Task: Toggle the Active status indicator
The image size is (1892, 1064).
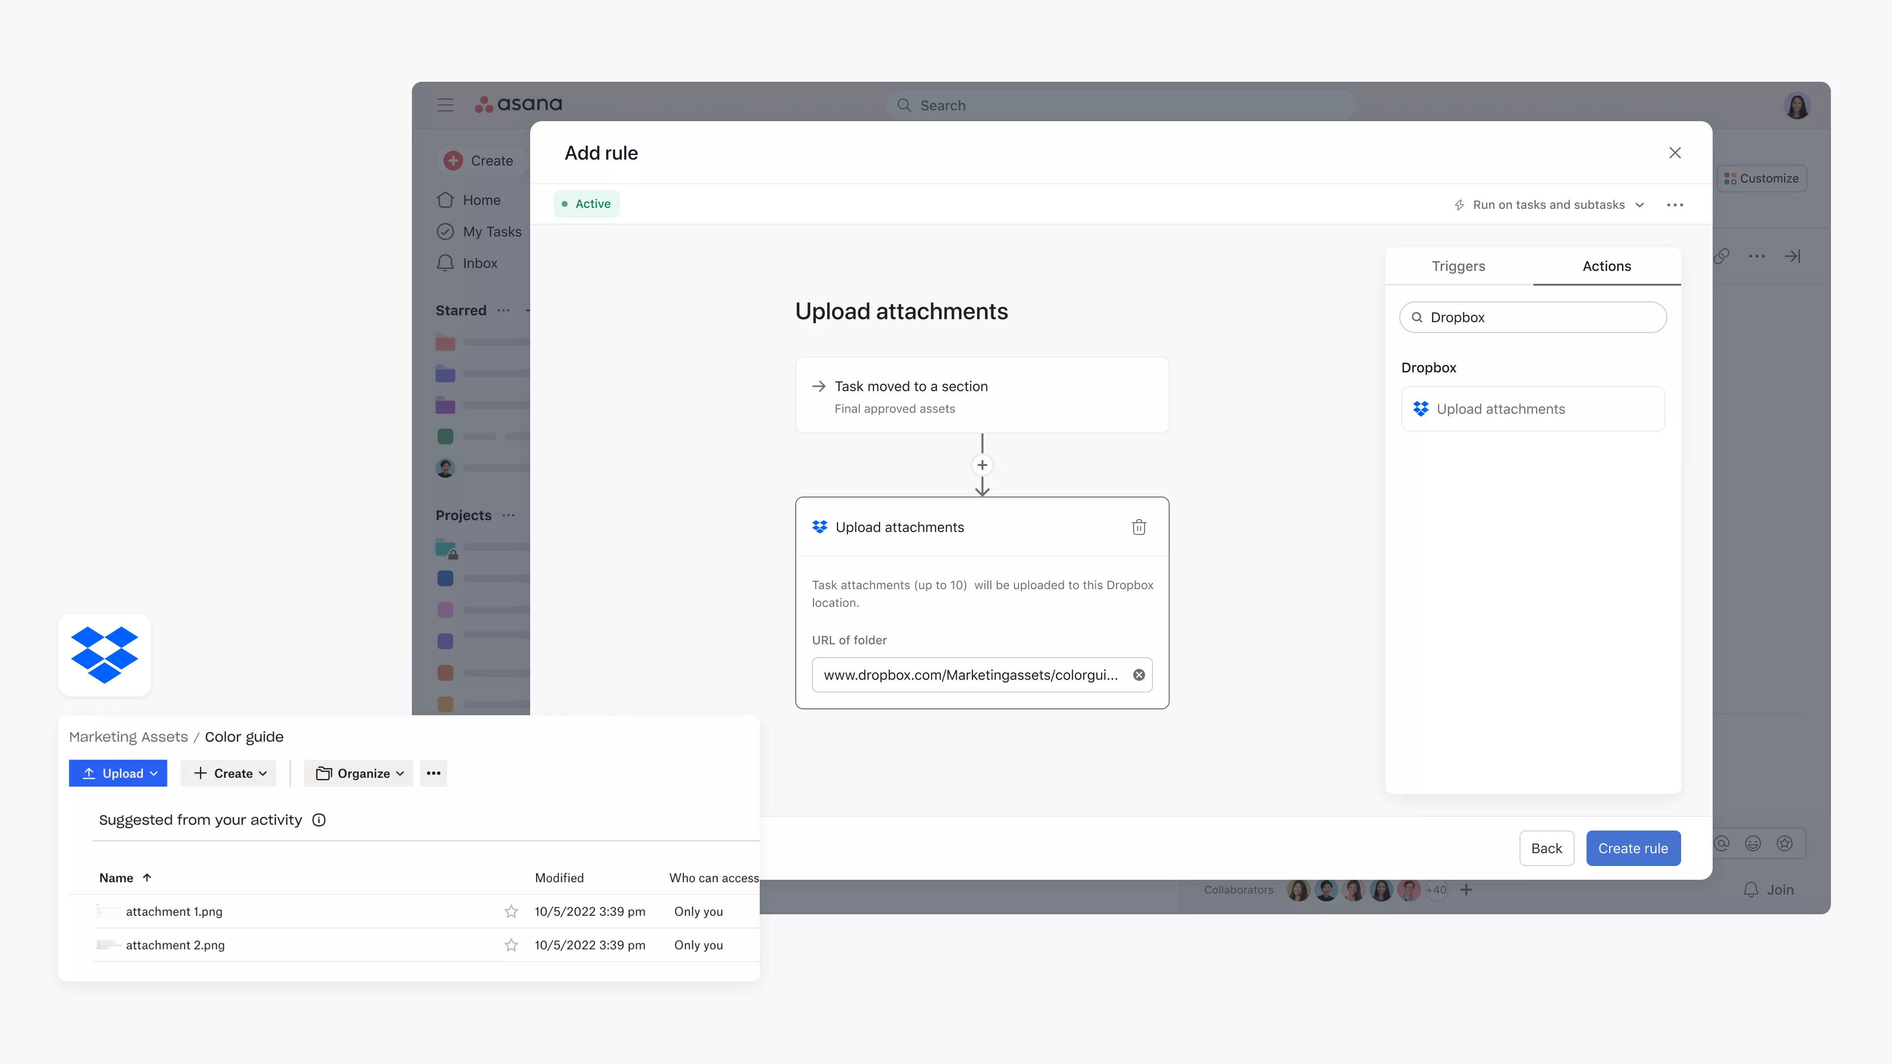Action: [x=585, y=204]
